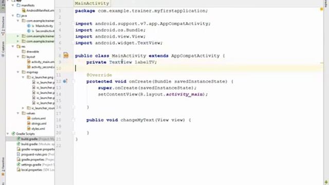Click the override gutter icon on line 12

point(65,81)
